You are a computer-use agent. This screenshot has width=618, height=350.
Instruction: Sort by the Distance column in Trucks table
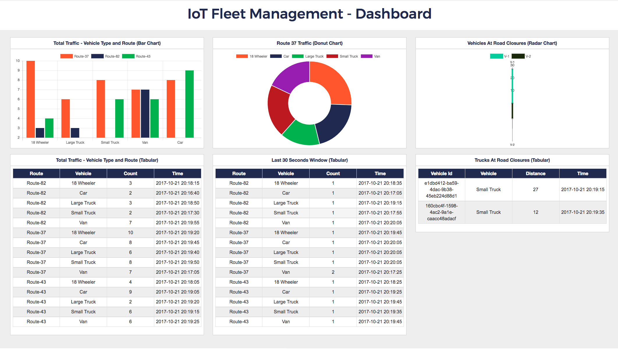point(536,173)
